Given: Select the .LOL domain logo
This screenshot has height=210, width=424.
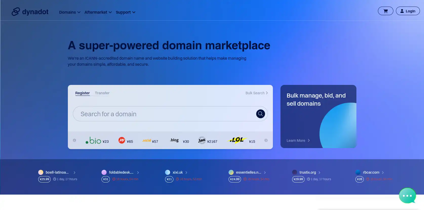Looking at the screenshot, I should tap(237, 140).
